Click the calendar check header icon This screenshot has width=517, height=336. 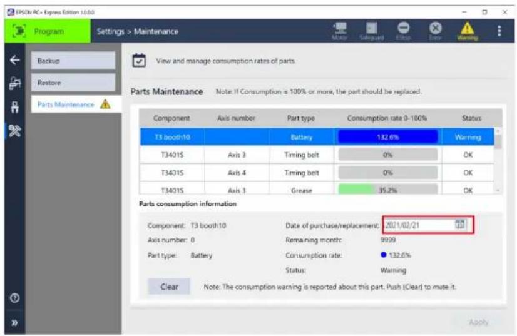(139, 61)
